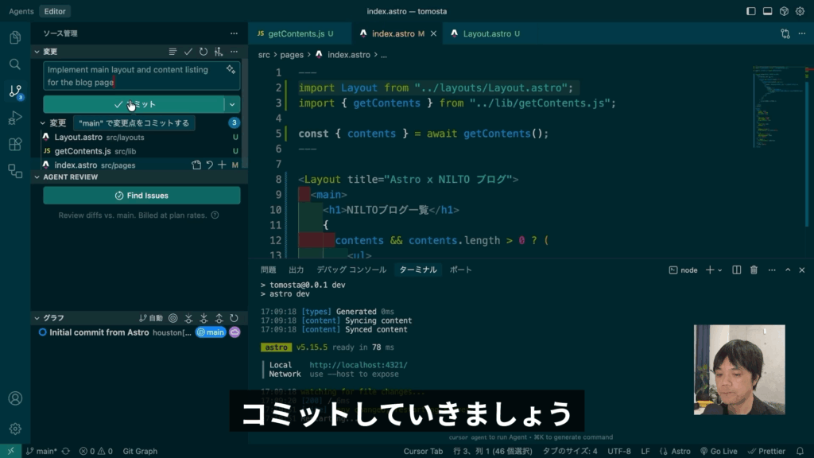Click the AI generate commit message sparkle icon

click(231, 70)
